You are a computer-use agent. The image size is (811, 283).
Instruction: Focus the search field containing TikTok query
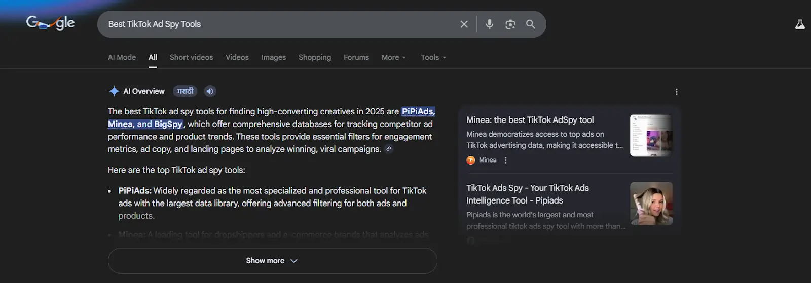point(279,24)
